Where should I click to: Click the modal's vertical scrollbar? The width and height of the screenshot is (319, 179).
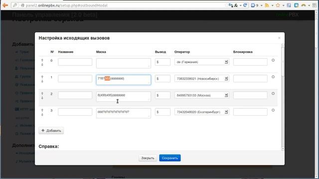pyautogui.click(x=283, y=97)
